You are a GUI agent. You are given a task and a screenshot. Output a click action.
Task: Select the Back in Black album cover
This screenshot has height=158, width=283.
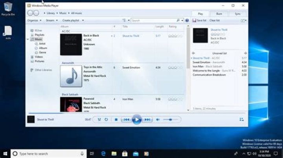point(71,45)
